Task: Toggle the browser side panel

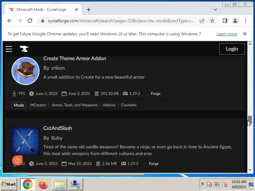Action: 225,21
